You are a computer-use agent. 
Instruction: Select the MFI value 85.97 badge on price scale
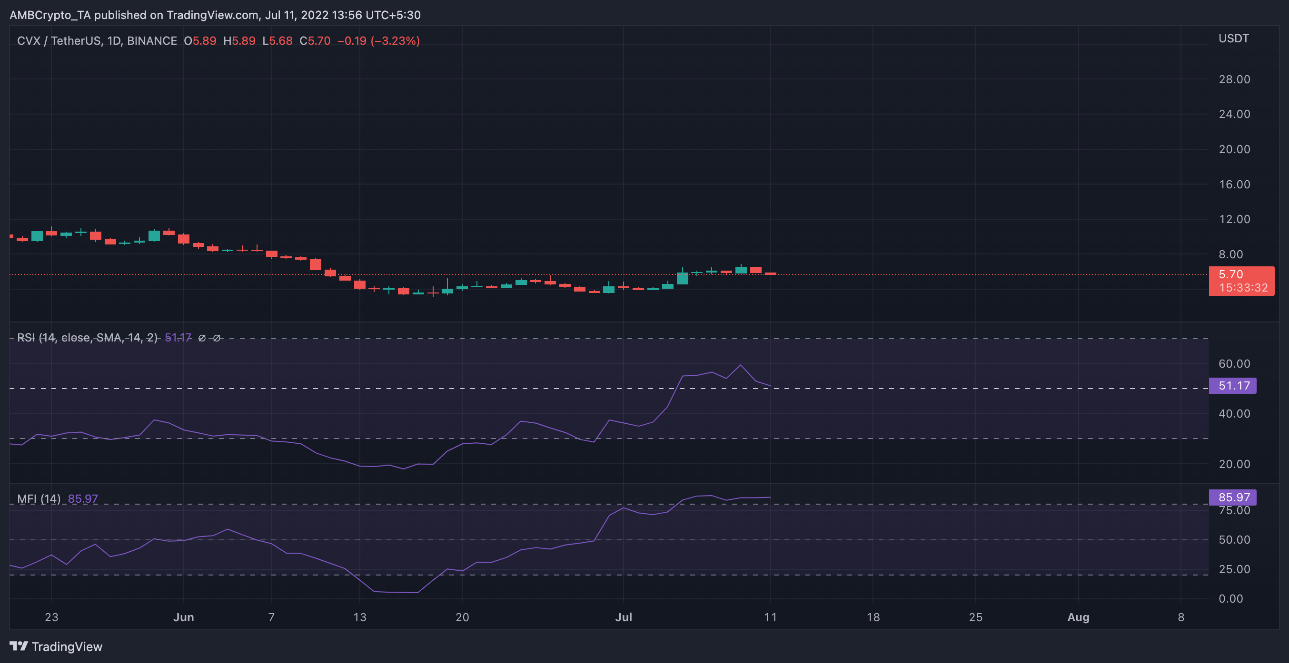click(x=1233, y=497)
